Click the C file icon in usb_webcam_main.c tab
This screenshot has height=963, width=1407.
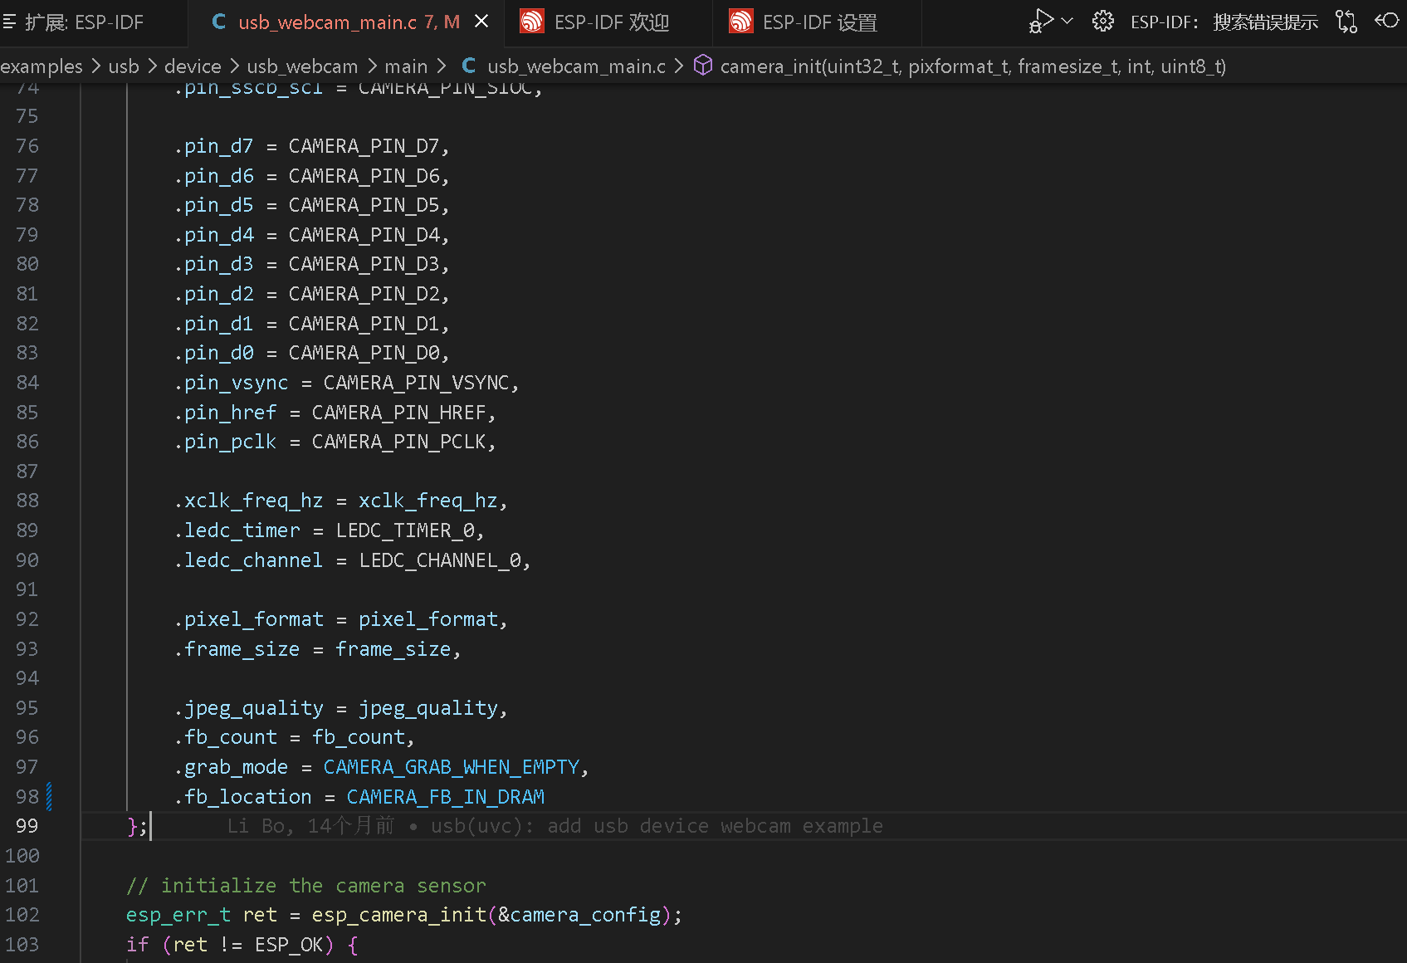[219, 22]
